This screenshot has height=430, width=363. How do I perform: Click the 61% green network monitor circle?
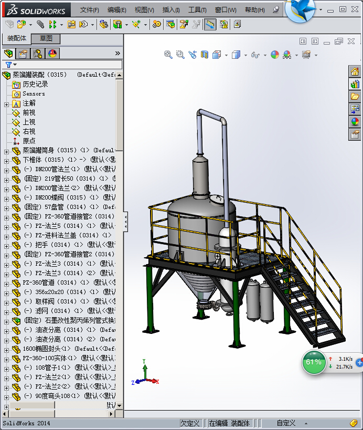tap(314, 362)
